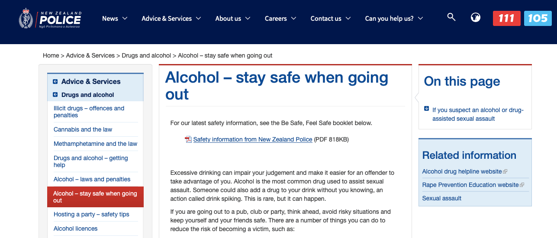Click the down-arrow icon under On this page
Viewport: 557px width, 238px height.
click(426, 109)
